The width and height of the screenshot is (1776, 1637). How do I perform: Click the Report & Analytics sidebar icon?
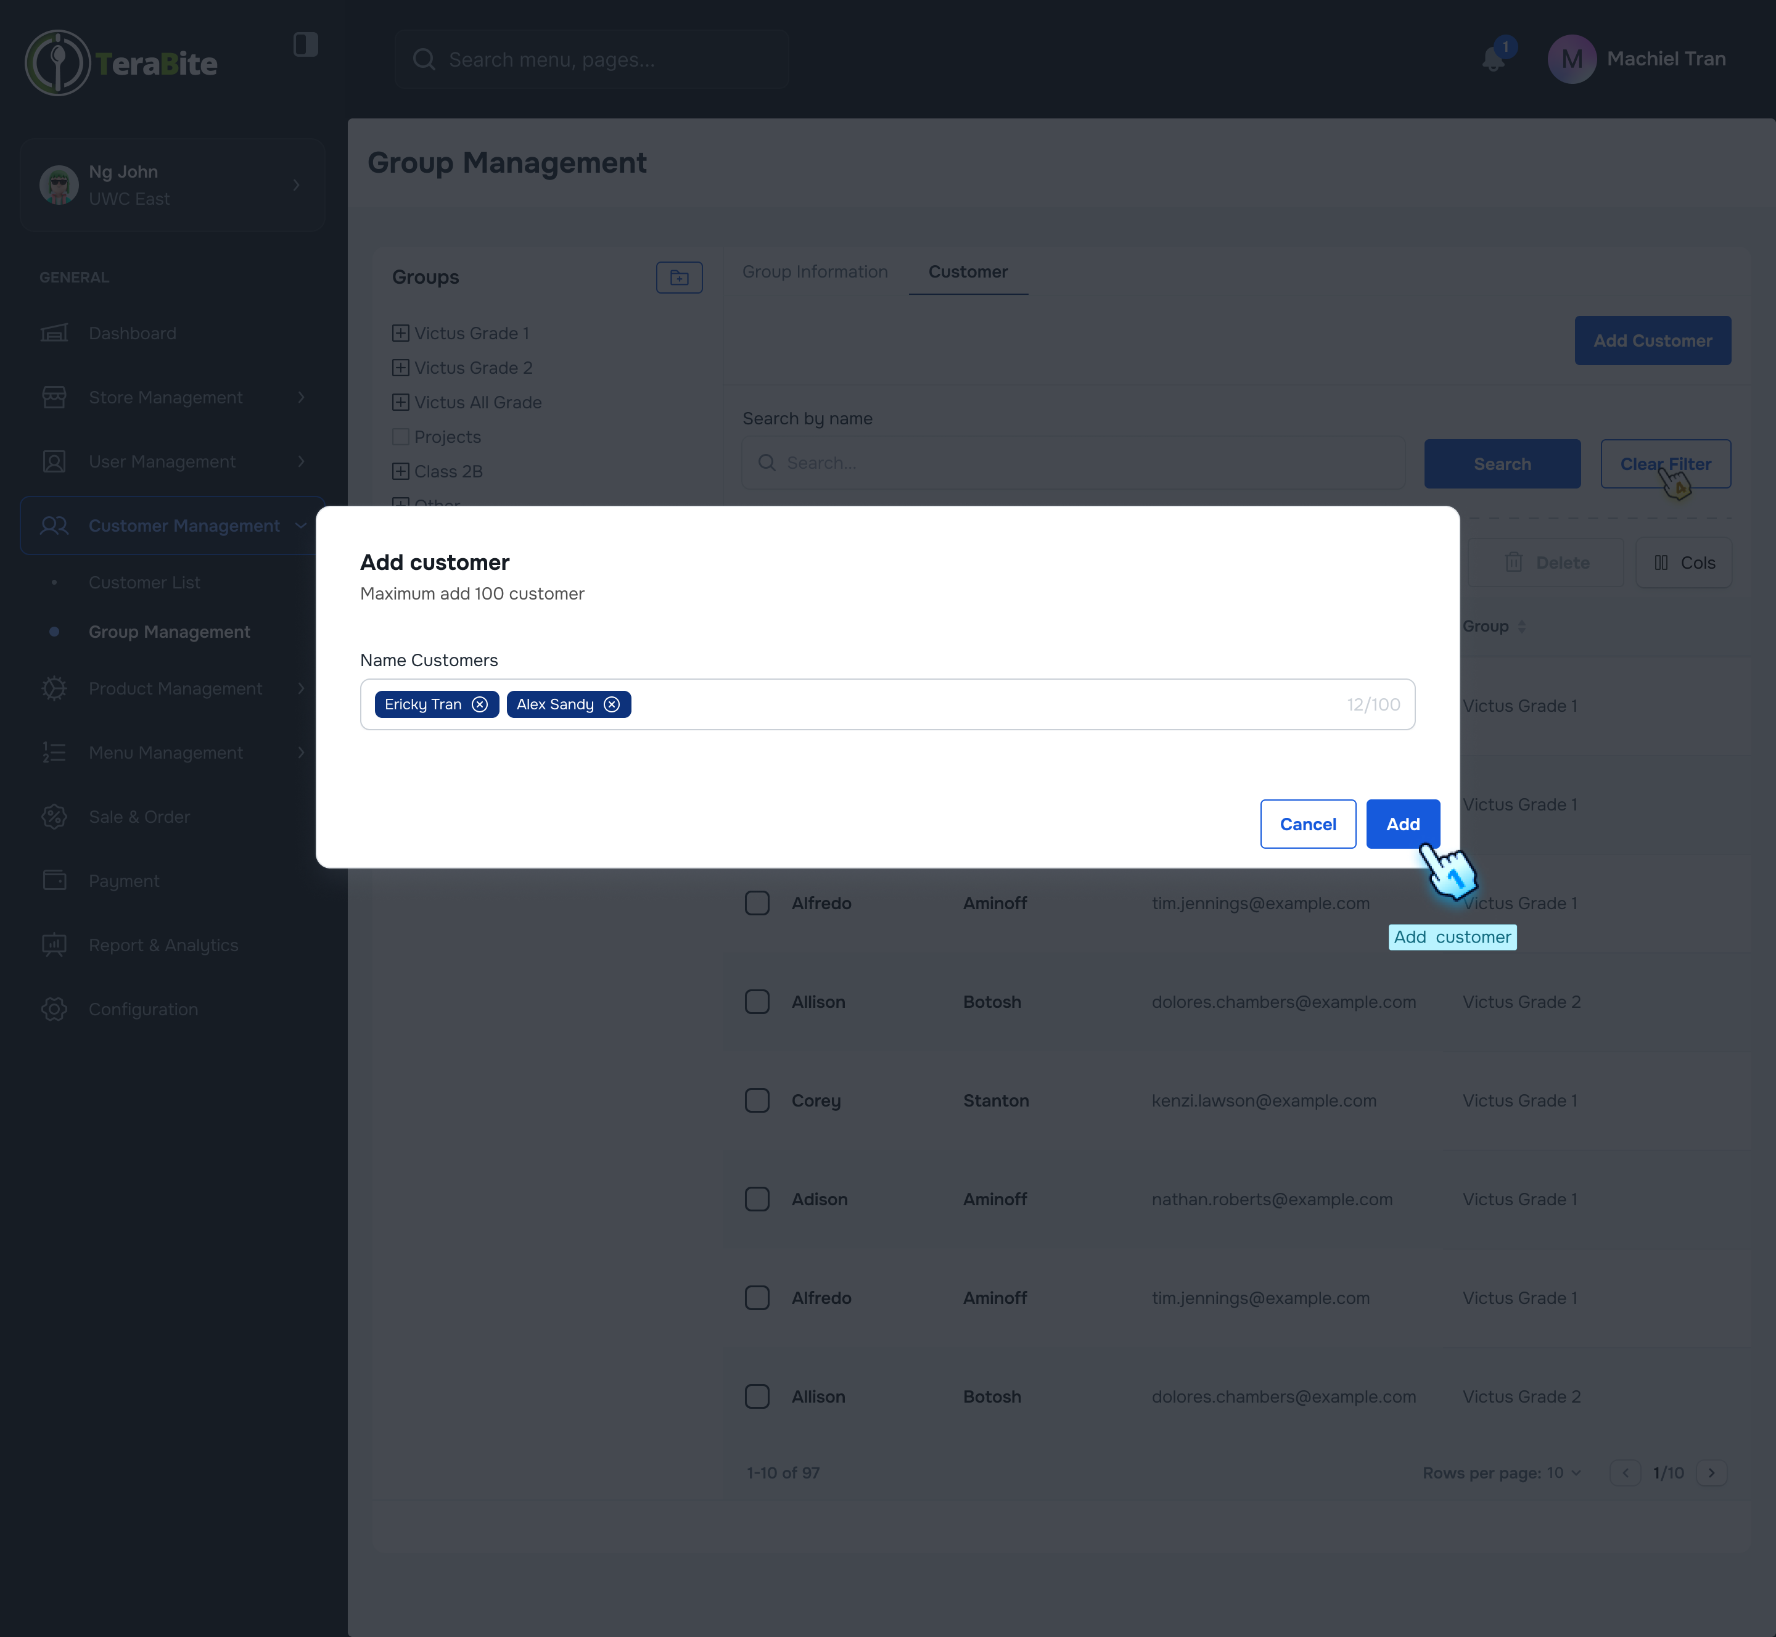pos(54,944)
